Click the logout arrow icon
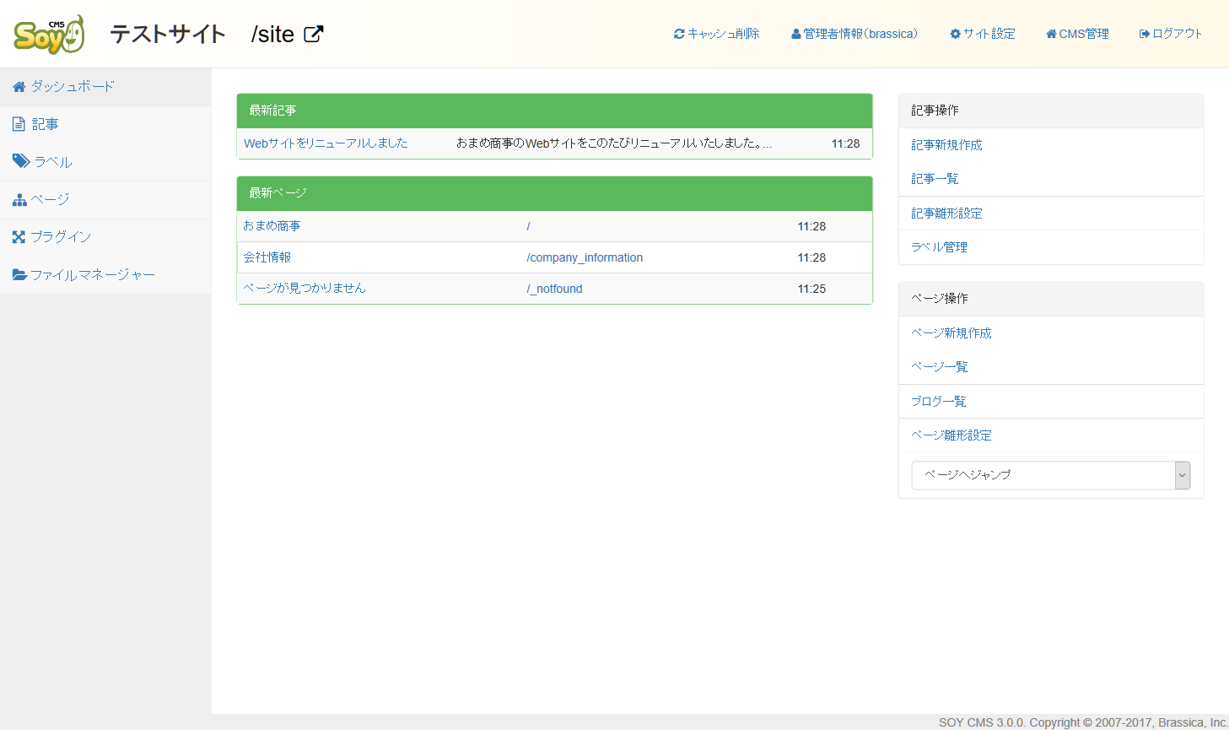1229x730 pixels. (1145, 34)
